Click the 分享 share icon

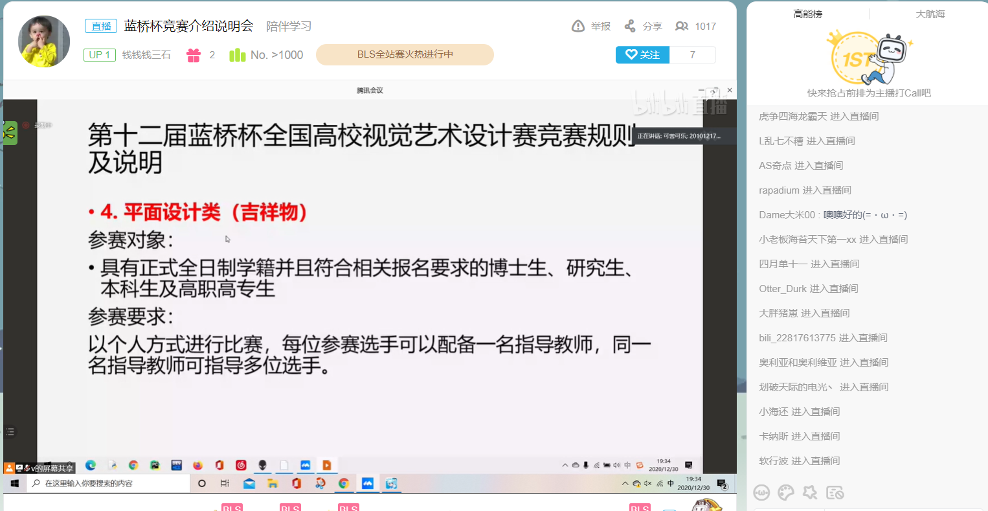629,26
